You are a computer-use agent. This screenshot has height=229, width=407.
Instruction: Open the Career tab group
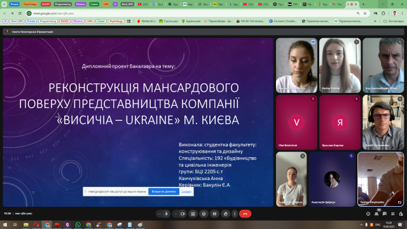(x=94, y=4)
